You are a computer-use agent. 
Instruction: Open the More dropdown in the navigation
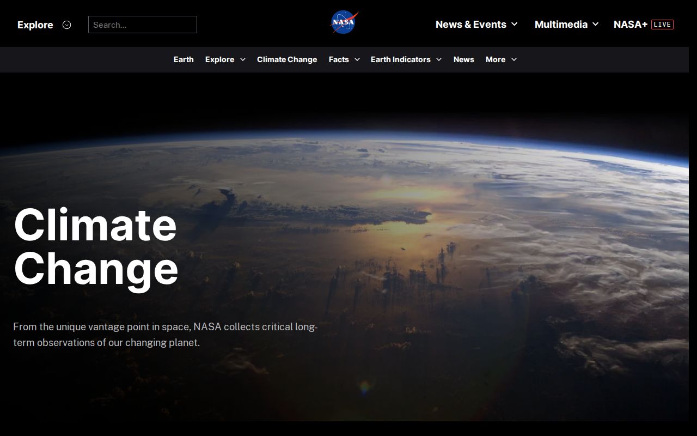point(513,59)
